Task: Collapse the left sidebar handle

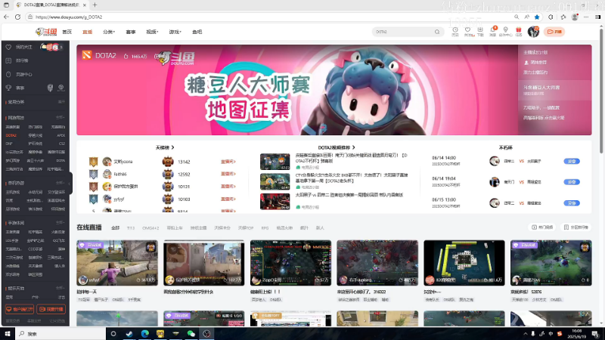Action: click(70, 184)
